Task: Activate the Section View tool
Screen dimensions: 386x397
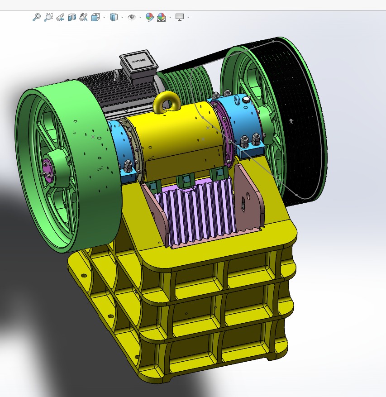Action: 72,17
